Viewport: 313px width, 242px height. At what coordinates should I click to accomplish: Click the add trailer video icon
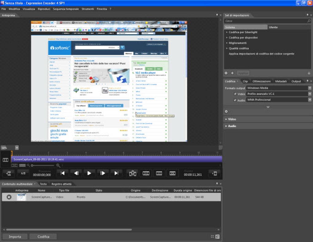[214, 174]
